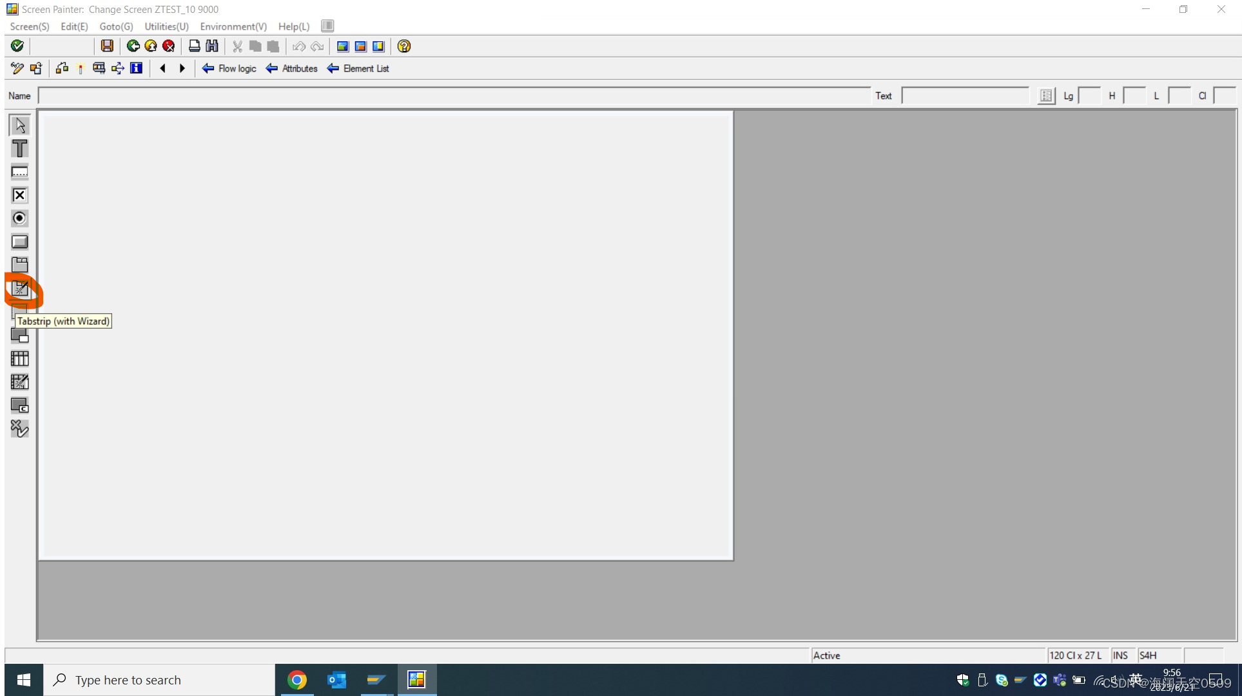Click the Print icon
Screen dimensions: 1242x696
pyautogui.click(x=194, y=46)
